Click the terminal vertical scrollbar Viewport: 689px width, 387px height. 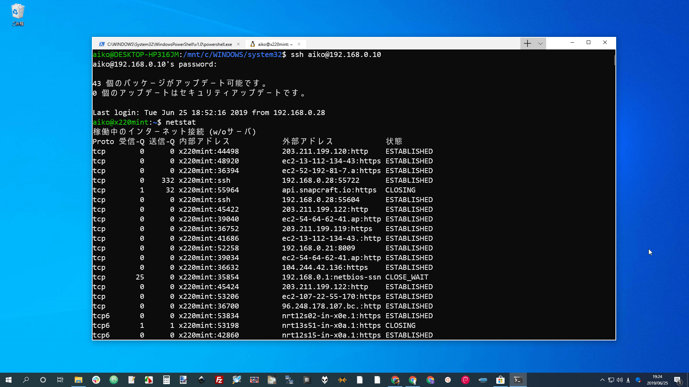point(614,60)
